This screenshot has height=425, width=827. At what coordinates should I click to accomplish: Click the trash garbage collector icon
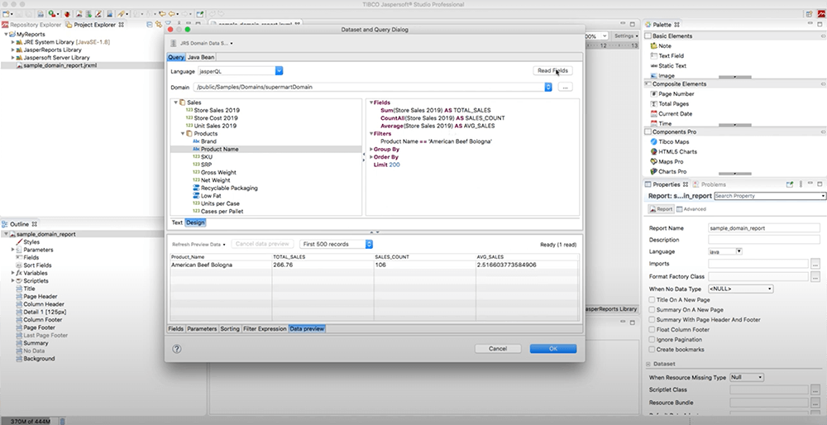[62, 422]
